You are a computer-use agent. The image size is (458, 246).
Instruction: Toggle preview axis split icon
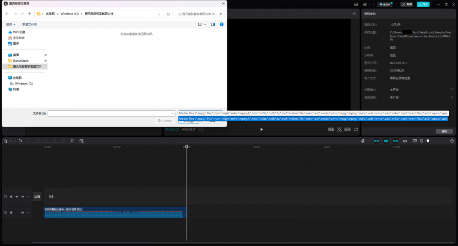click(x=405, y=141)
